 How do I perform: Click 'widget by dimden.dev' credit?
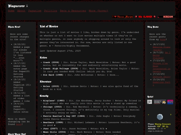point(156,131)
